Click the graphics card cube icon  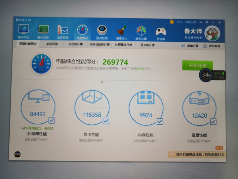pyautogui.click(x=92, y=97)
